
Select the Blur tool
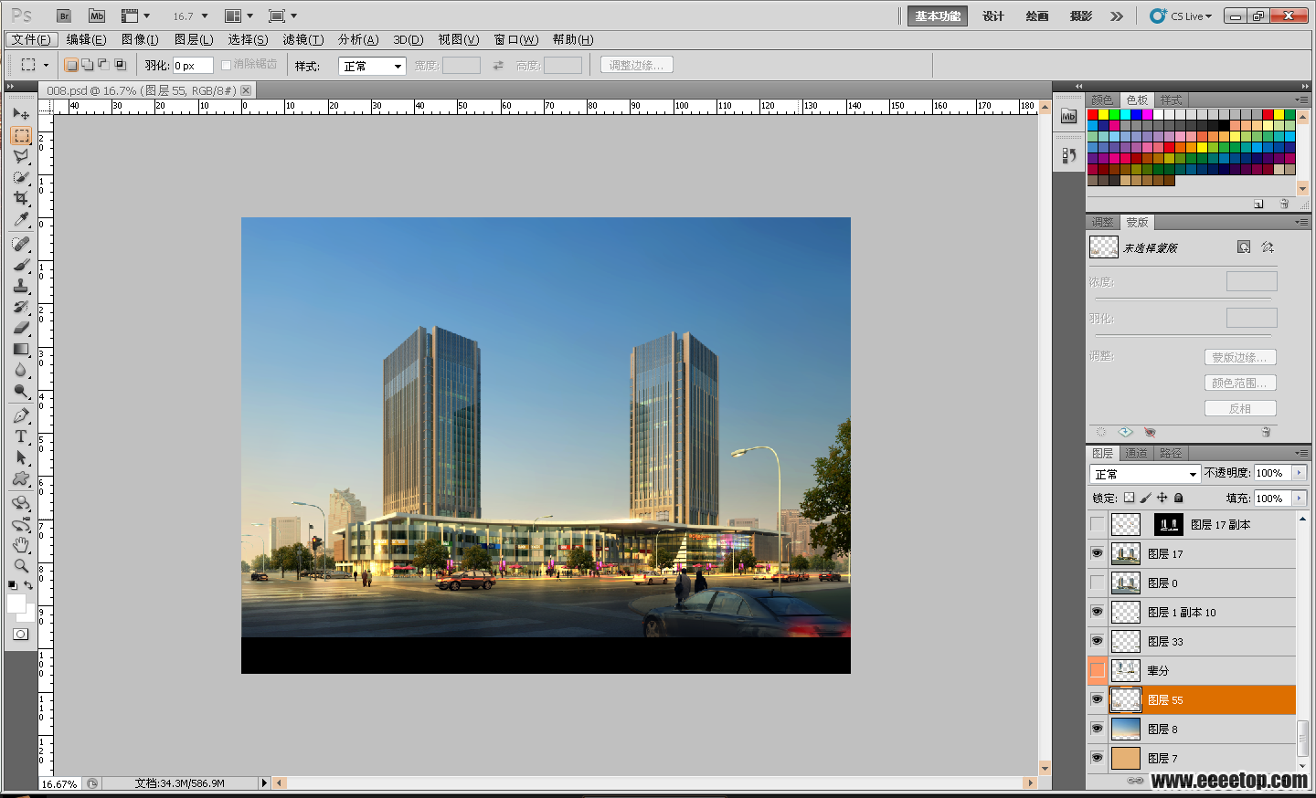tap(21, 370)
